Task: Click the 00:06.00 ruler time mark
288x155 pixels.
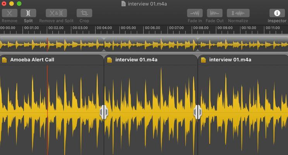Action: click(x=153, y=28)
